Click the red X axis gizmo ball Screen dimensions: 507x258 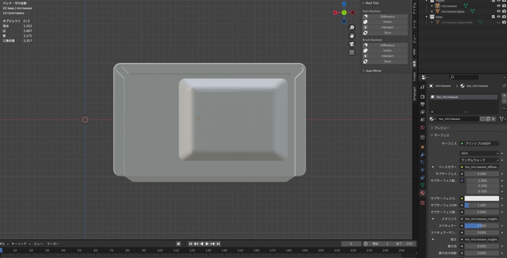point(335,12)
